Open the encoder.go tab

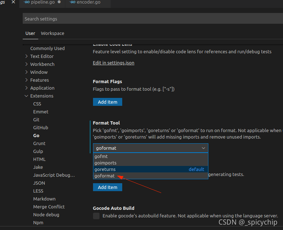point(88,3)
